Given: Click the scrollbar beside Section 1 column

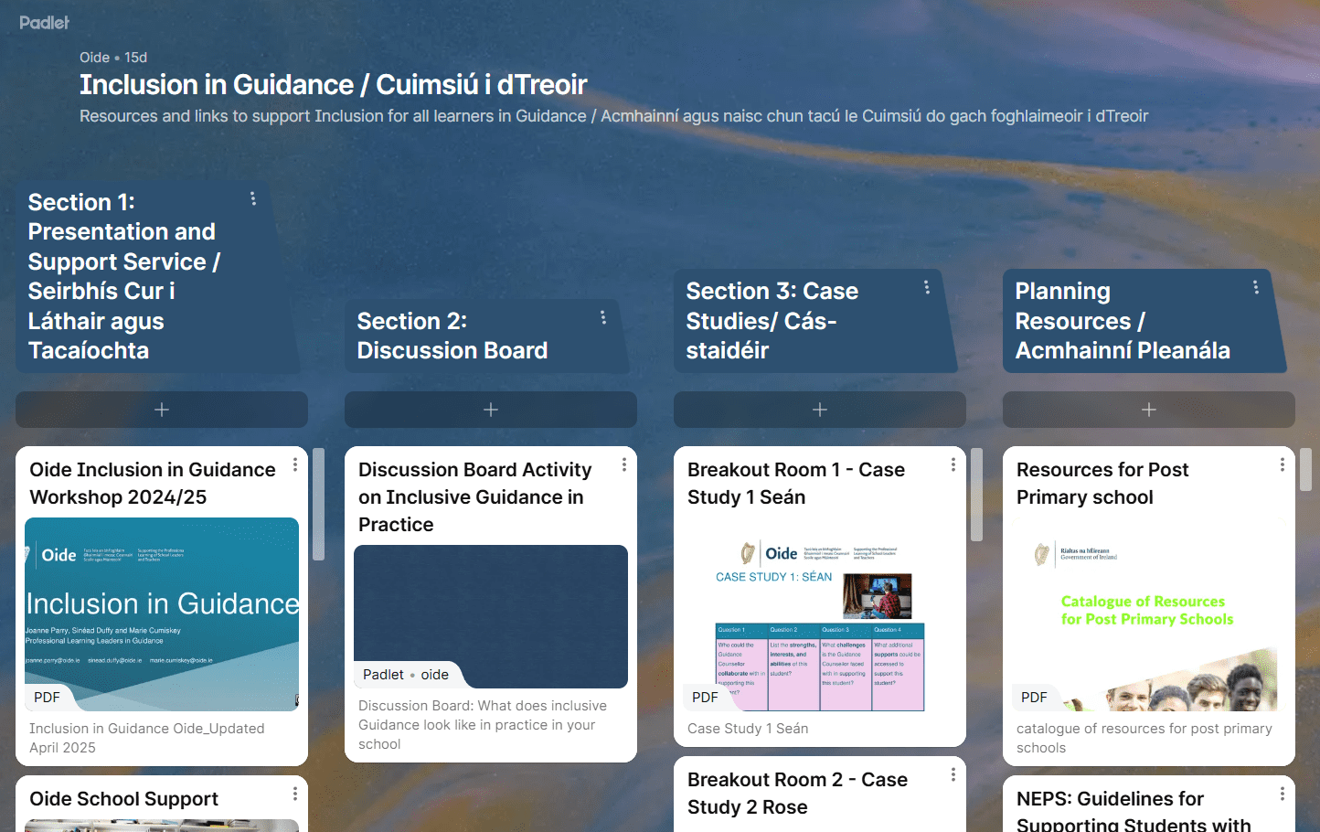Looking at the screenshot, I should click(318, 503).
